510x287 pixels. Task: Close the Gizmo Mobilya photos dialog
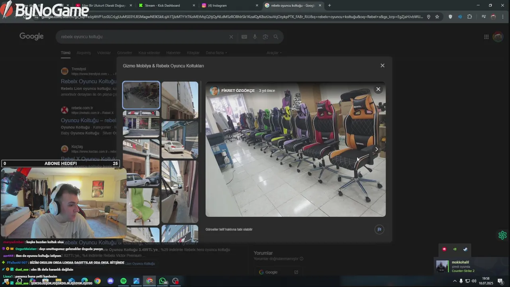(382, 65)
